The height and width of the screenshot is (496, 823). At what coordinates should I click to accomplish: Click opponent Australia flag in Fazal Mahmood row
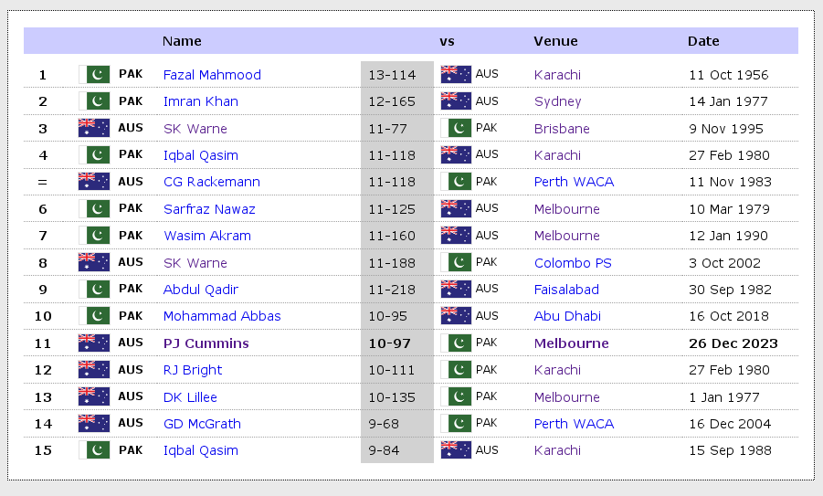pyautogui.click(x=456, y=74)
